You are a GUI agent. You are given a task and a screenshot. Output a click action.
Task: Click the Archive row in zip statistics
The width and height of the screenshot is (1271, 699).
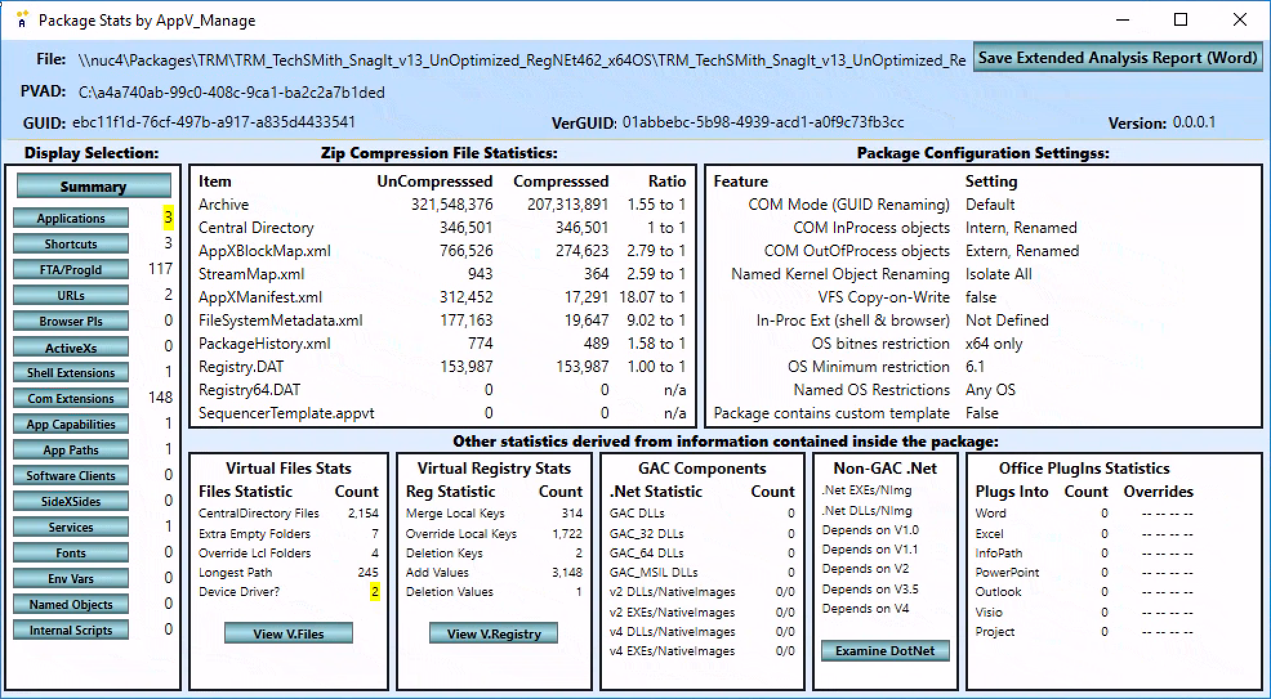pos(442,205)
